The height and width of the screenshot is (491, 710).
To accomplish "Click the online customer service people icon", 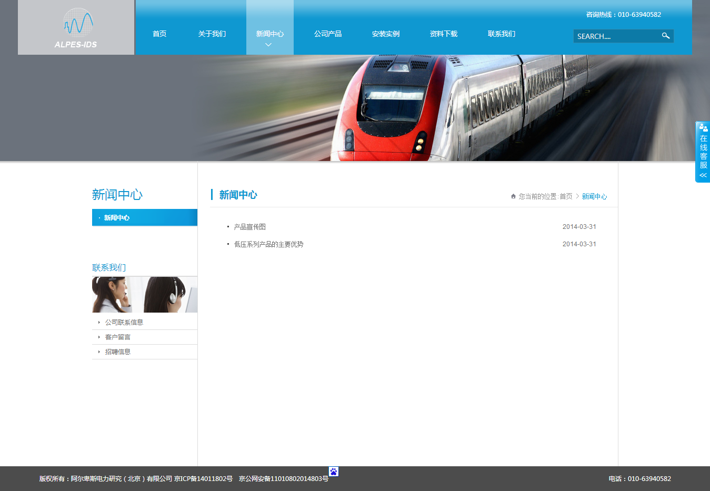I will pyautogui.click(x=703, y=127).
